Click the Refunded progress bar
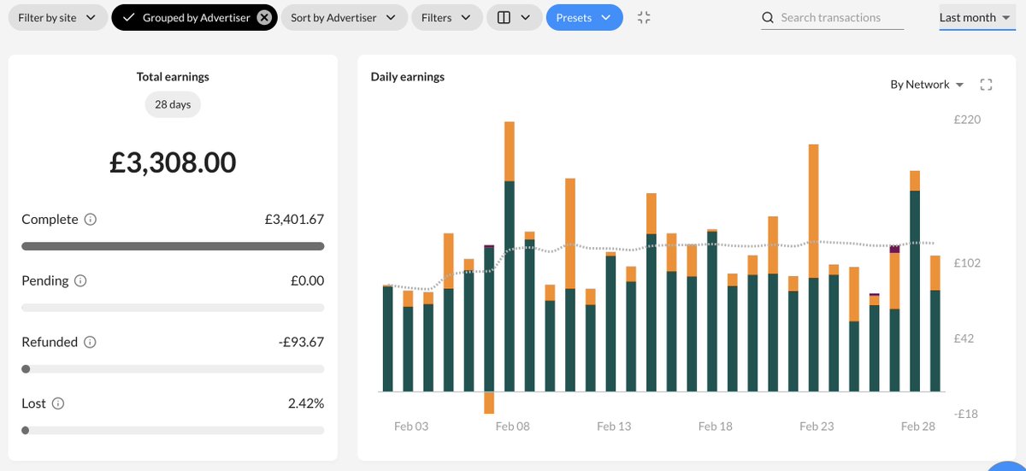The height and width of the screenshot is (471, 1026). tap(173, 369)
